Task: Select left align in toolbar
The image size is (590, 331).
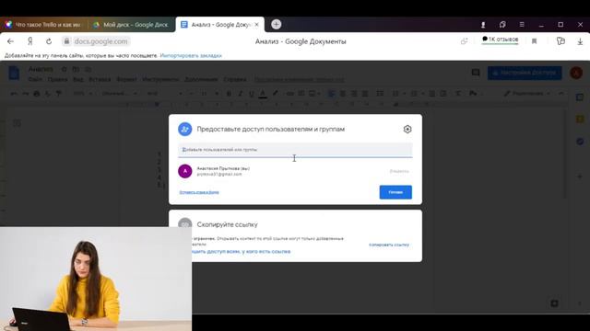Action: click(331, 94)
